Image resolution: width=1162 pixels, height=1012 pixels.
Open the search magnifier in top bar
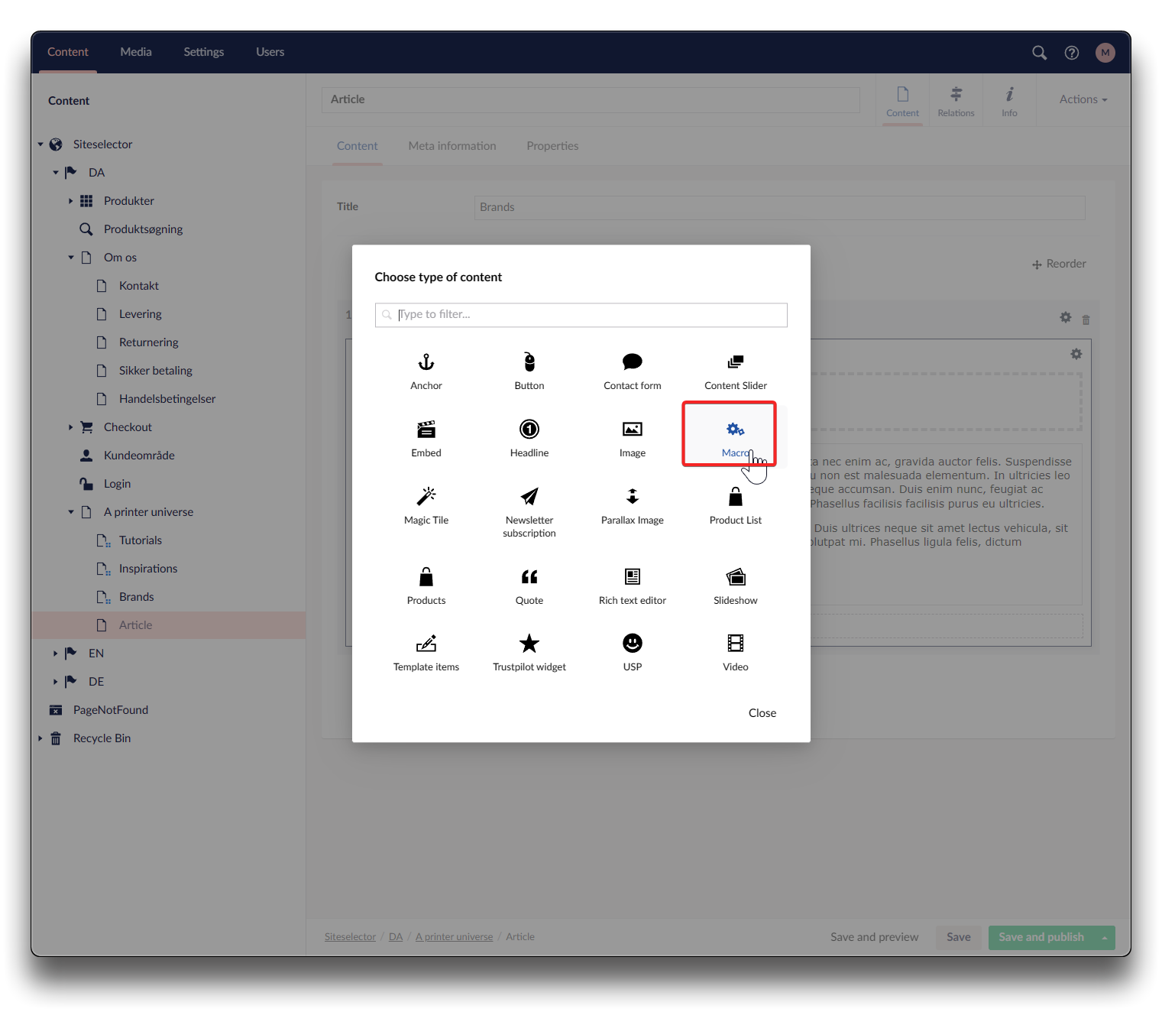1039,53
